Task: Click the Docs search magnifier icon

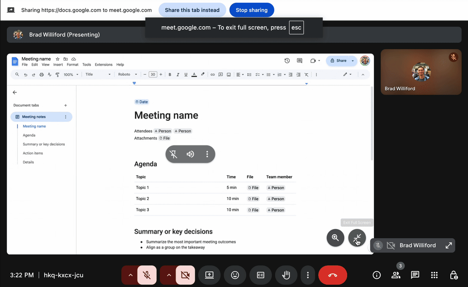Action: coord(17,74)
